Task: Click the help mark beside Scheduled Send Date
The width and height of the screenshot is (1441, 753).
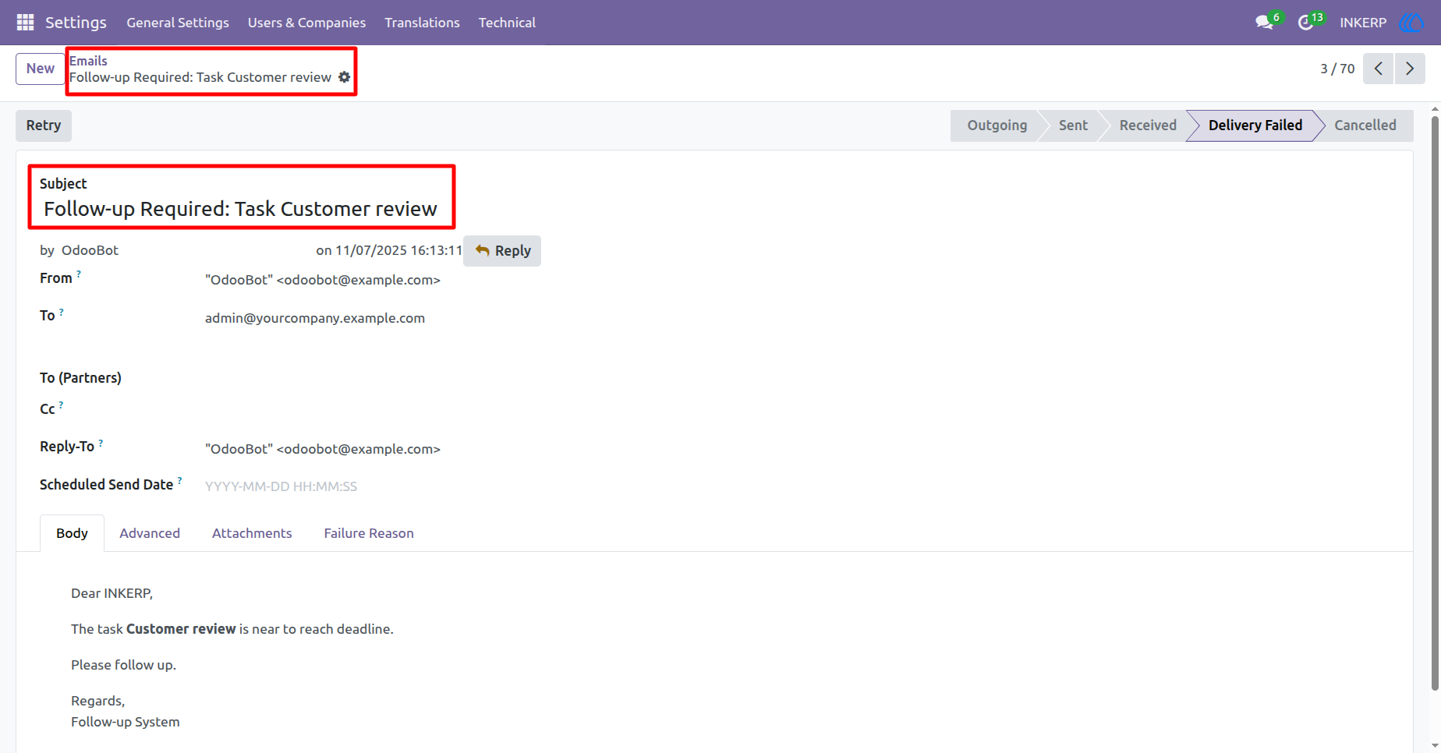Action: pos(179,481)
